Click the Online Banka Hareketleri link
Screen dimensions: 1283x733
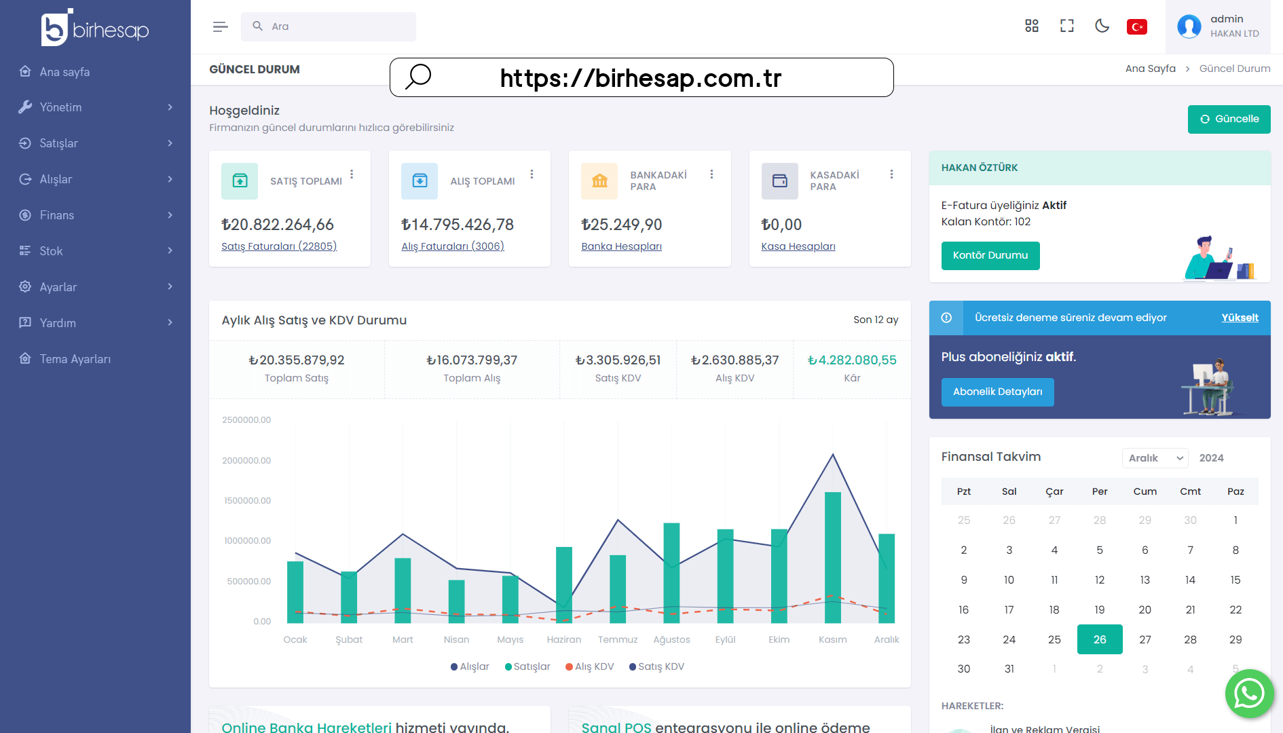pyautogui.click(x=307, y=726)
